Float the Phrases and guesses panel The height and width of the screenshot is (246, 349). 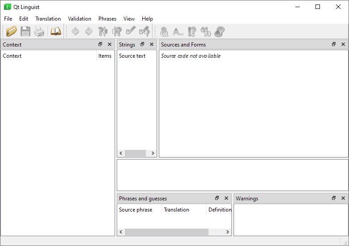coord(217,198)
